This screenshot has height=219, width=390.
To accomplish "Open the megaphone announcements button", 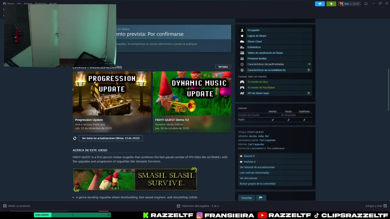I will 320,4.
